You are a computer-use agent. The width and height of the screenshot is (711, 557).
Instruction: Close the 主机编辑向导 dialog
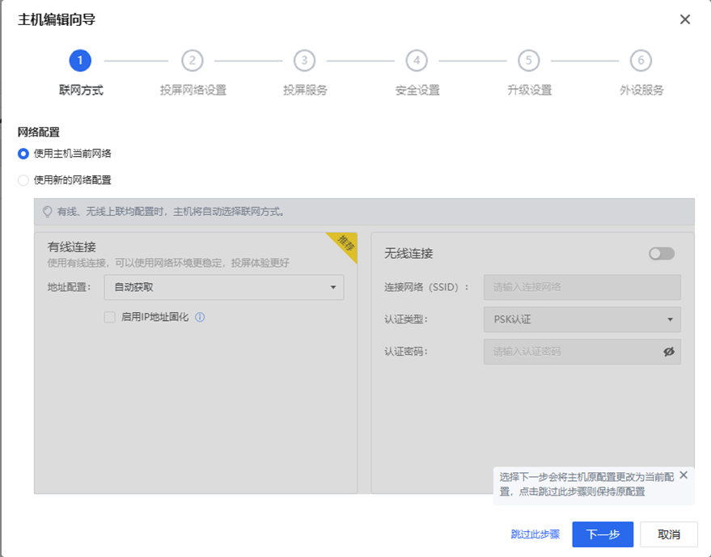[684, 19]
